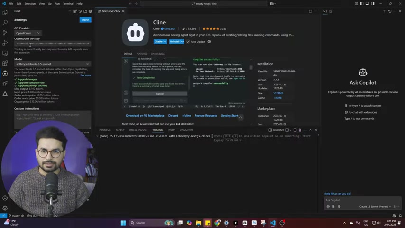The image size is (405, 228).
Task: Expand the Disable button dropdown arrow
Action: [x=165, y=42]
